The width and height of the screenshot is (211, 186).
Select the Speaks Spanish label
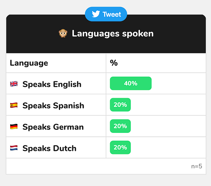(53, 105)
